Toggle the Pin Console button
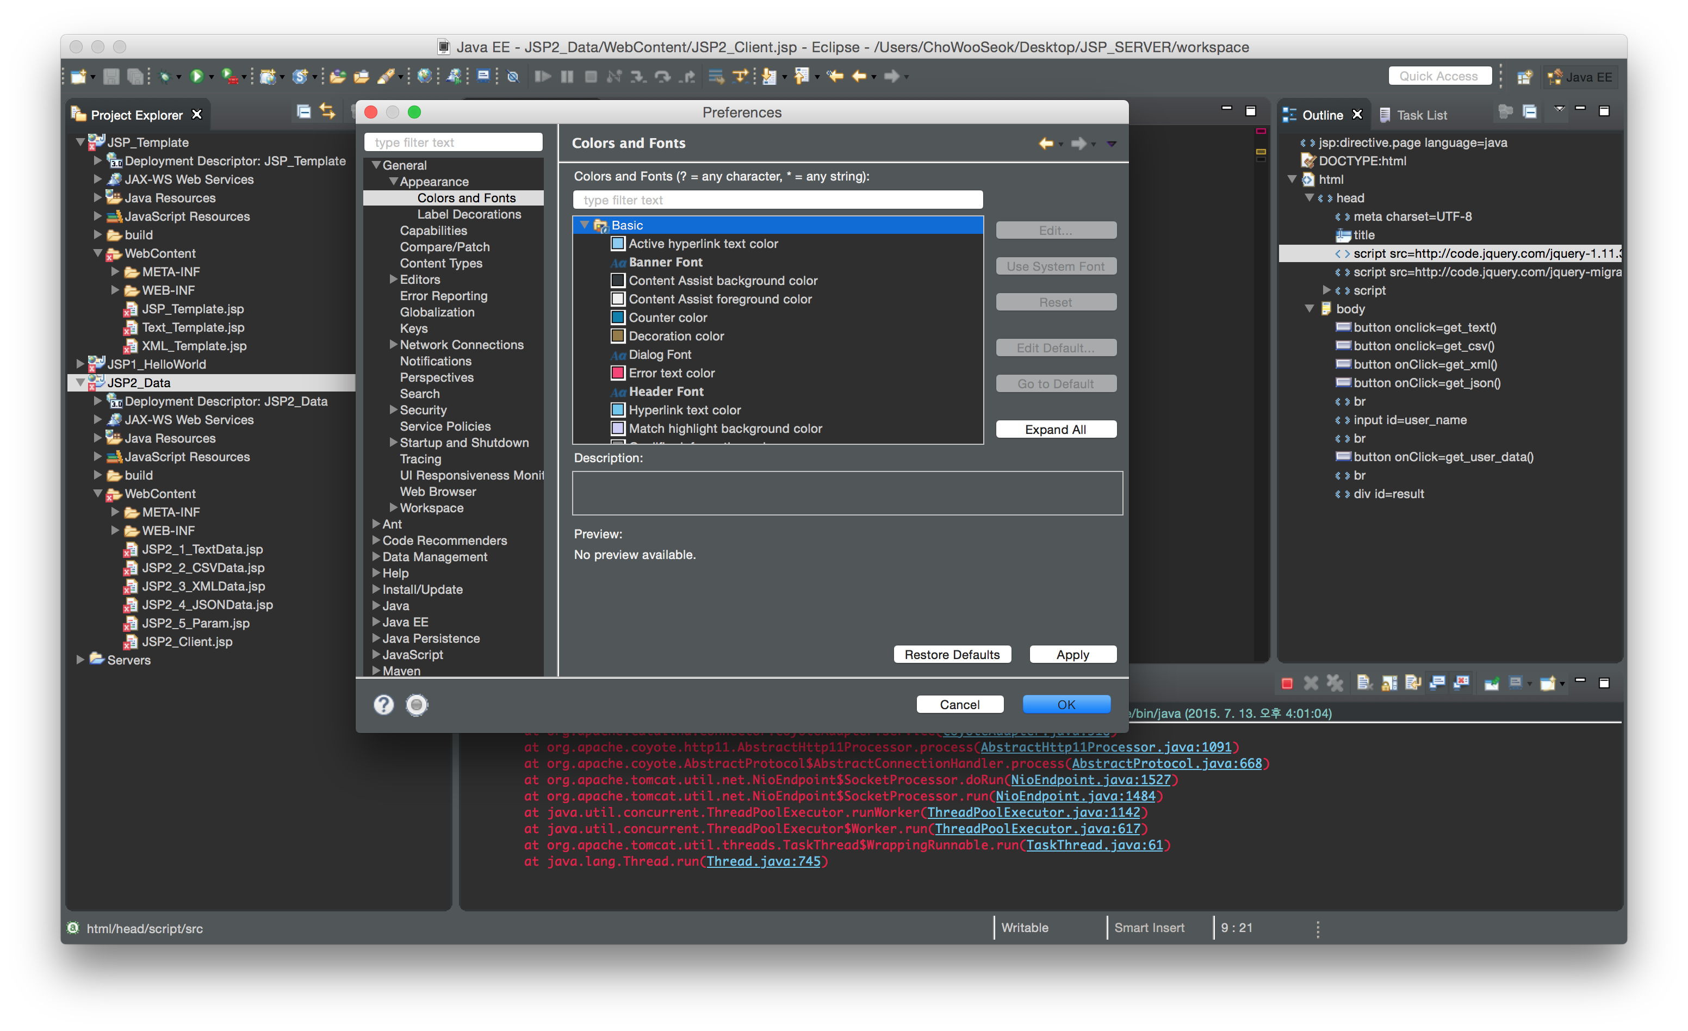 tap(1491, 683)
